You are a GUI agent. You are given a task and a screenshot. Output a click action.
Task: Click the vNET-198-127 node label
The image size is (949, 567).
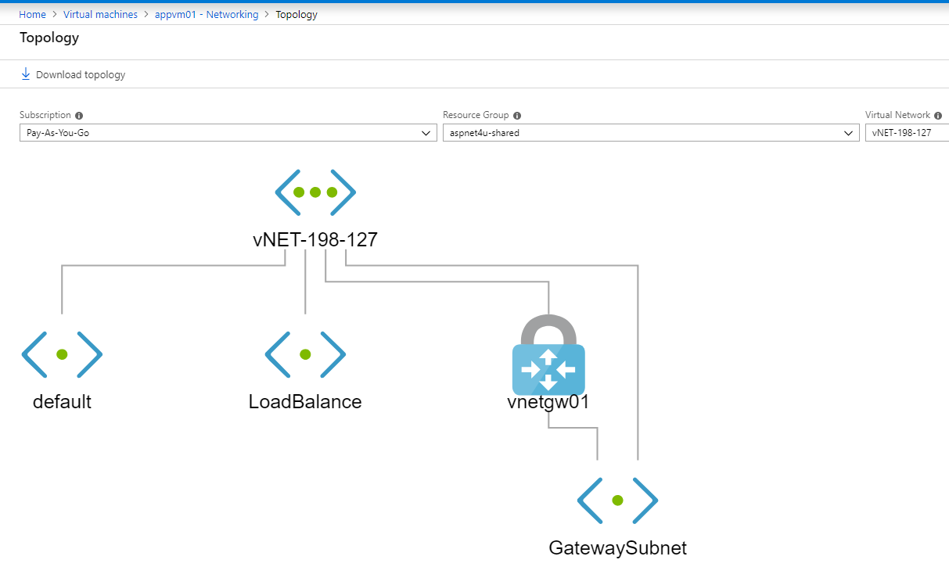tap(315, 240)
